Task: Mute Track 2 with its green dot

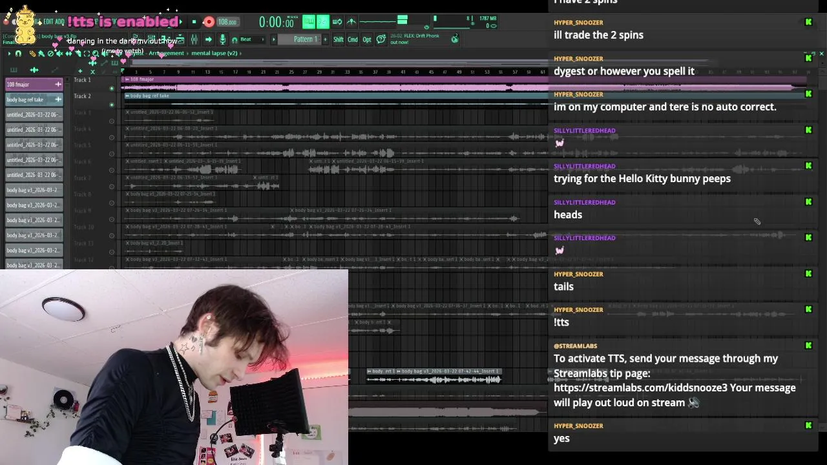Action: [111, 104]
